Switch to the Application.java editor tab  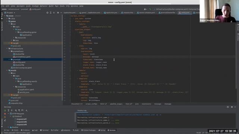111,13
